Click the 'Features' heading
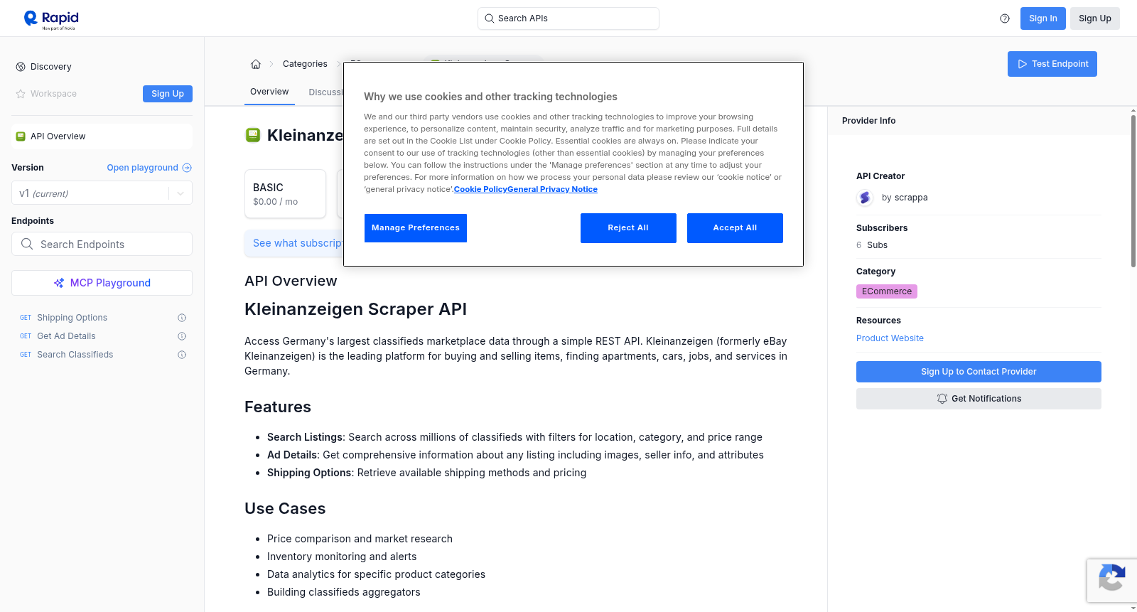The height and width of the screenshot is (612, 1137). click(x=278, y=407)
